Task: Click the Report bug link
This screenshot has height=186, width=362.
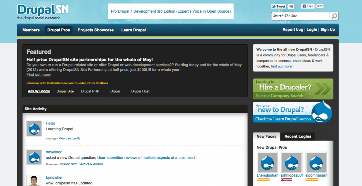Action: (x=293, y=30)
